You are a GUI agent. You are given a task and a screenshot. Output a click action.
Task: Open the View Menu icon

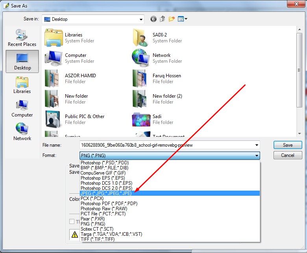click(181, 19)
